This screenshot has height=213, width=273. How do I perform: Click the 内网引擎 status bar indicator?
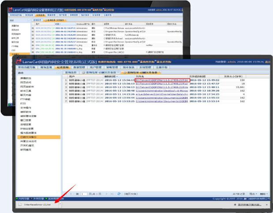(x=23, y=199)
